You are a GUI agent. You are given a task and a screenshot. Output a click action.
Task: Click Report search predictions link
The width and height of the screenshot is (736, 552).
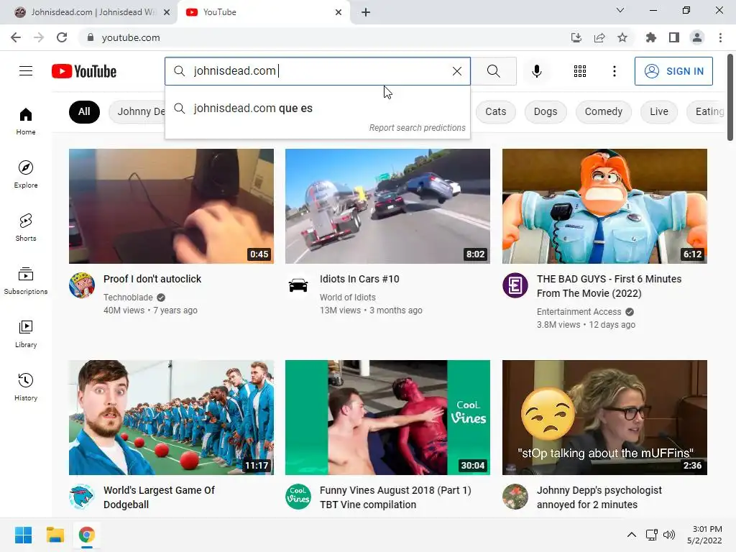click(417, 128)
